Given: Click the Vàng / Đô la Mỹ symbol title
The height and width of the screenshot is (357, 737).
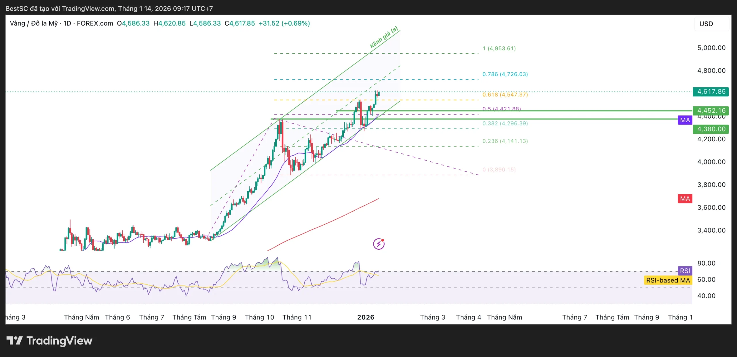Looking at the screenshot, I should [x=34, y=23].
